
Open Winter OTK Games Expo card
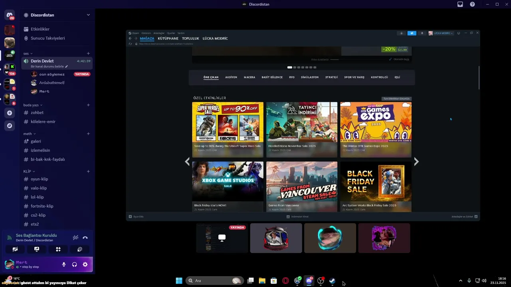pyautogui.click(x=376, y=130)
